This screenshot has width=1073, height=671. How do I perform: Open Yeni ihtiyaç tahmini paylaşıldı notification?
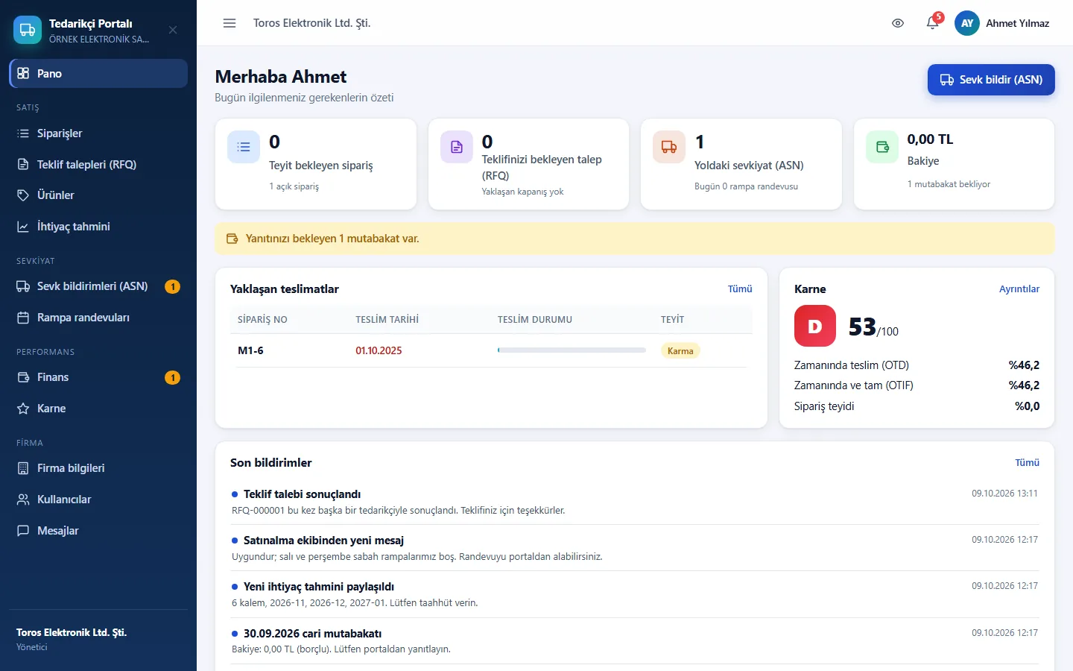click(635, 594)
